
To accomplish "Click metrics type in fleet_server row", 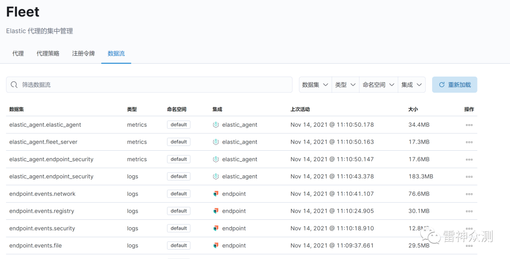I will point(137,142).
